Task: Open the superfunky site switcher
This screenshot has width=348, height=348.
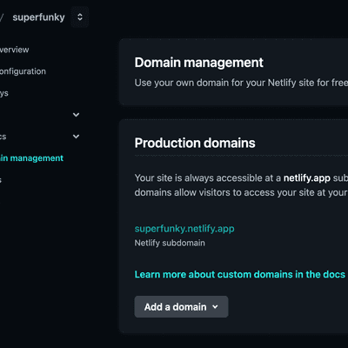Action: coord(80,17)
